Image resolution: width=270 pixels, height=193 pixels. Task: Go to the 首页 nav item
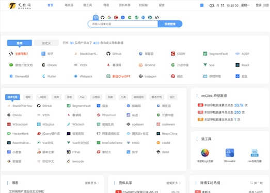[51, 5]
